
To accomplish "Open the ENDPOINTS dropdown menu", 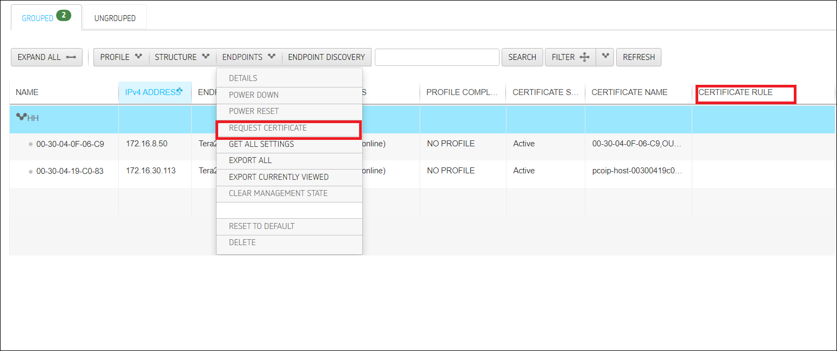I will point(249,57).
